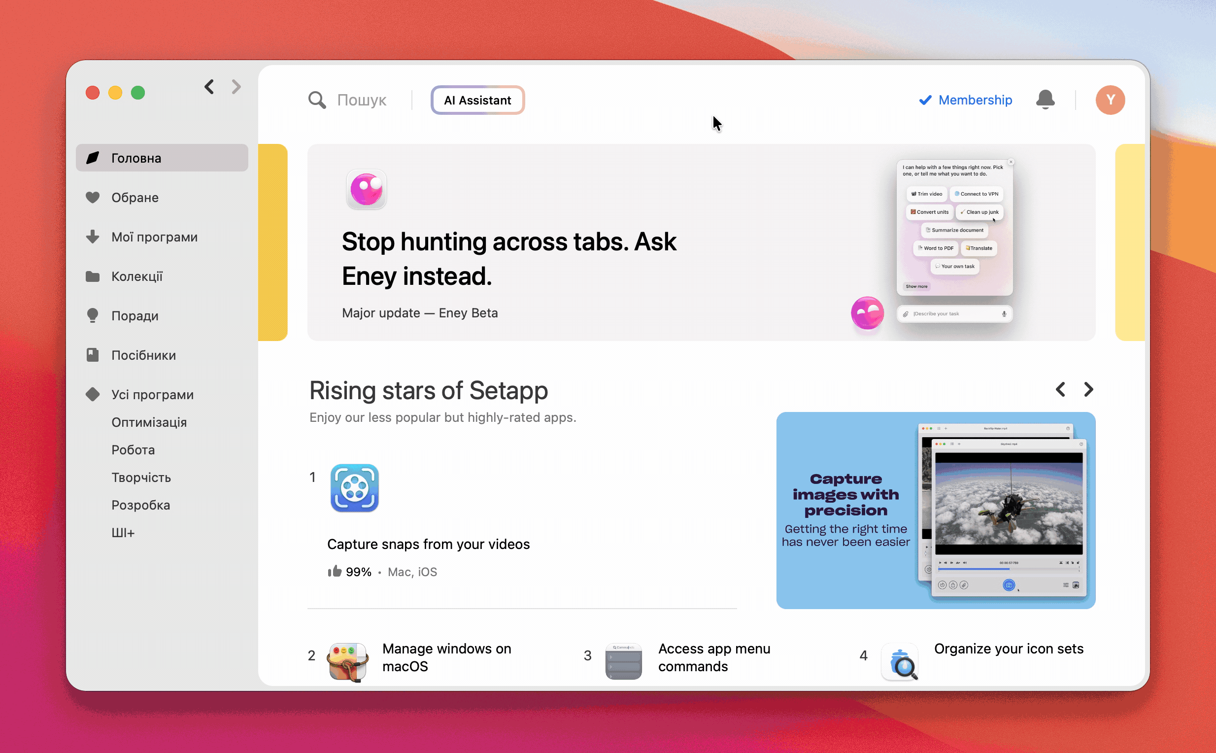Click the Пошук search field

[362, 100]
